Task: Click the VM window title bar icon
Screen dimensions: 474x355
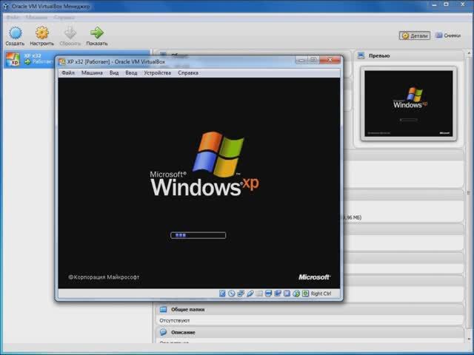Action: tap(62, 62)
